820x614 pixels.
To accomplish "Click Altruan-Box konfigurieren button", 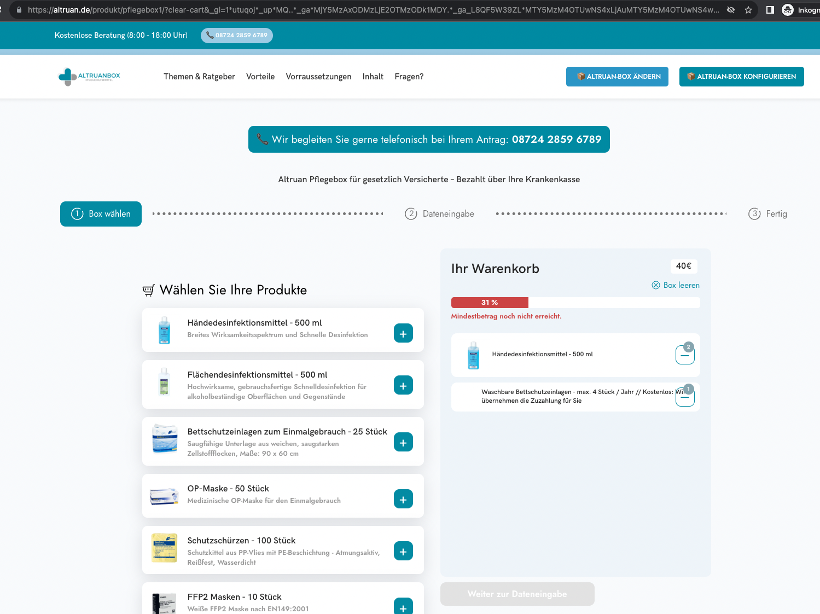I will tap(742, 77).
